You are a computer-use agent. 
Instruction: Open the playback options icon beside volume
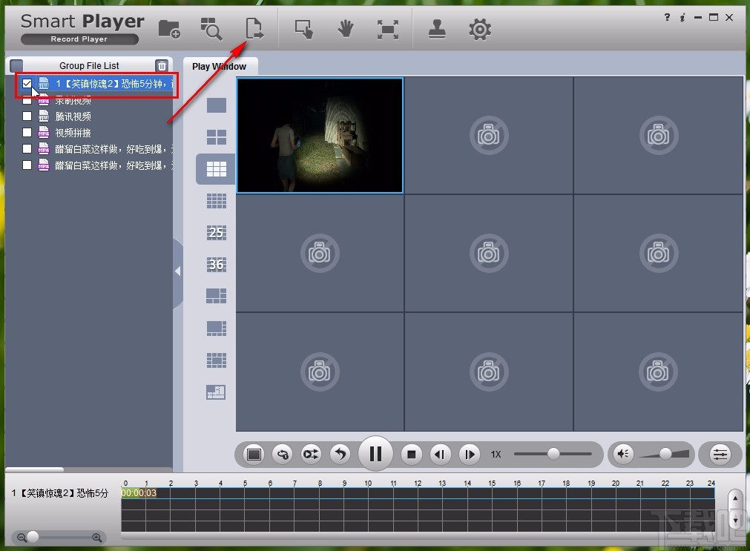720,454
